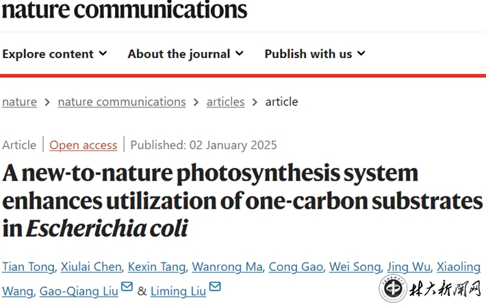Click the Open access link
Viewport: 486px width, 305px height.
[x=84, y=145]
